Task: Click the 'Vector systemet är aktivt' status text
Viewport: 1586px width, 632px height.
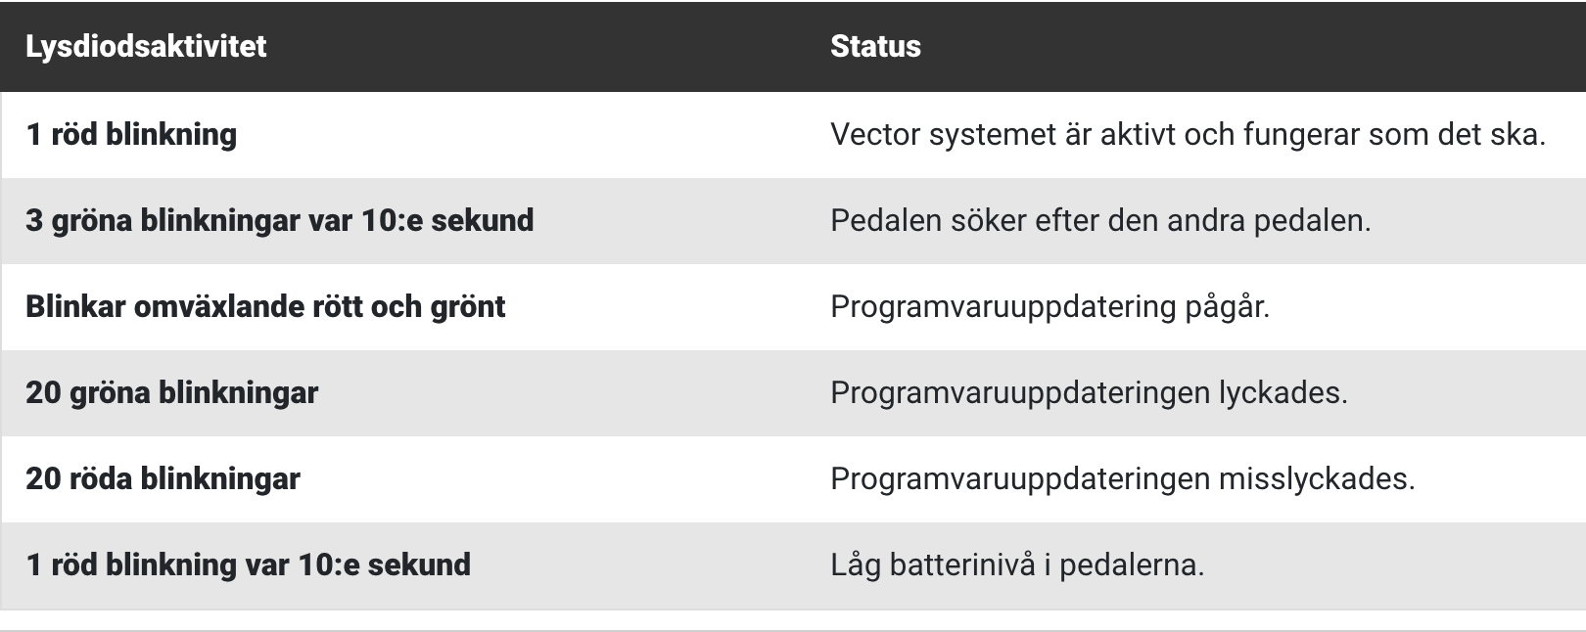Action: click(x=1187, y=134)
